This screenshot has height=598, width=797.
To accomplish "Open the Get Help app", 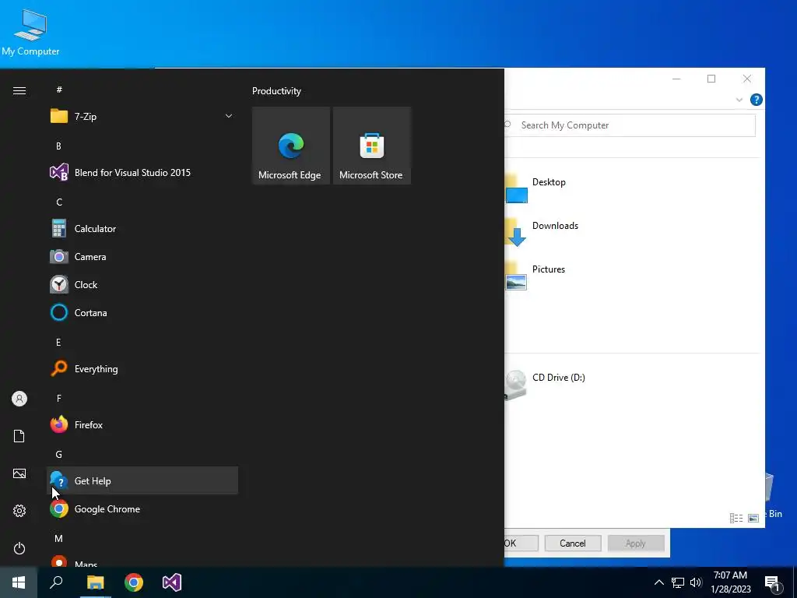I will coord(142,480).
